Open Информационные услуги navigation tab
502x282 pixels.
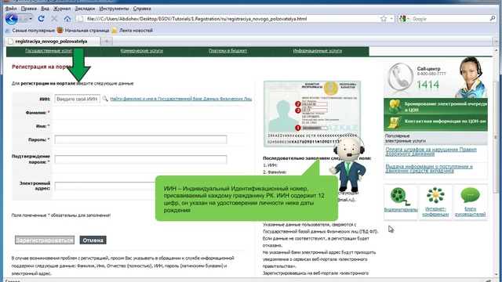point(317,51)
